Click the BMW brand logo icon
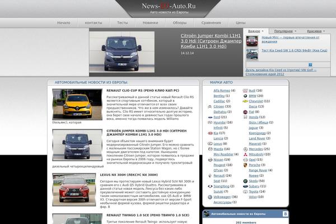Viewport: 336px width, 224px height. [245, 96]
